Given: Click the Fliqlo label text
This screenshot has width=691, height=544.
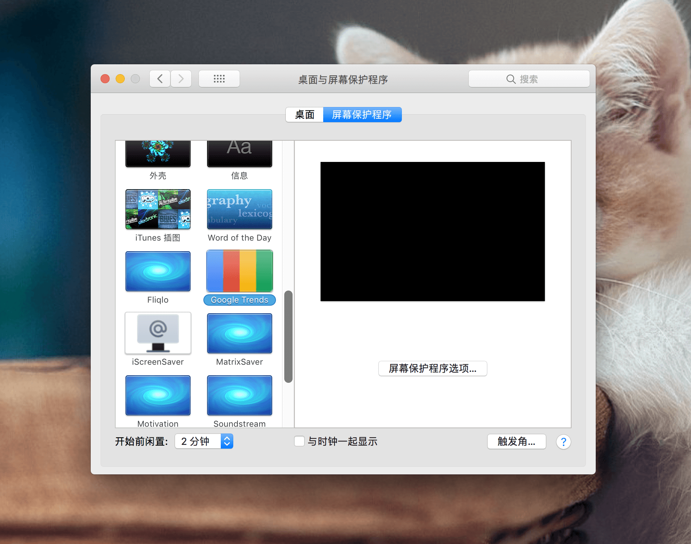Looking at the screenshot, I should 158,300.
